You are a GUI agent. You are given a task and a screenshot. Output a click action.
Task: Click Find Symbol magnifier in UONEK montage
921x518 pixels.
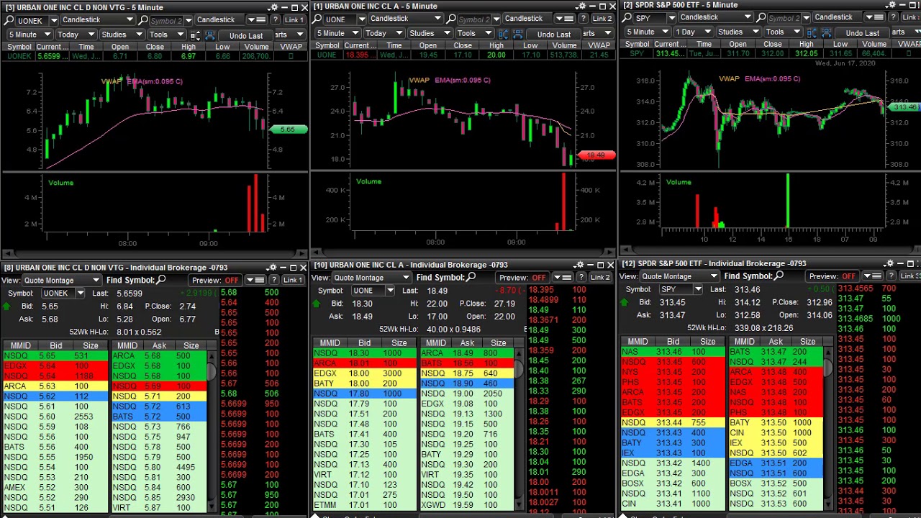click(160, 280)
